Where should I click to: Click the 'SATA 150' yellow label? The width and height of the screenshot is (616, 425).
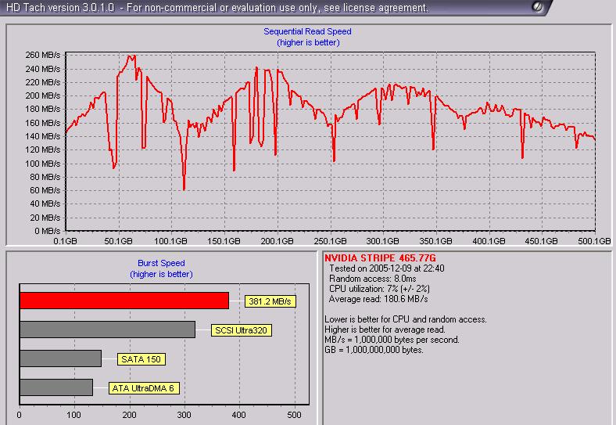141,359
